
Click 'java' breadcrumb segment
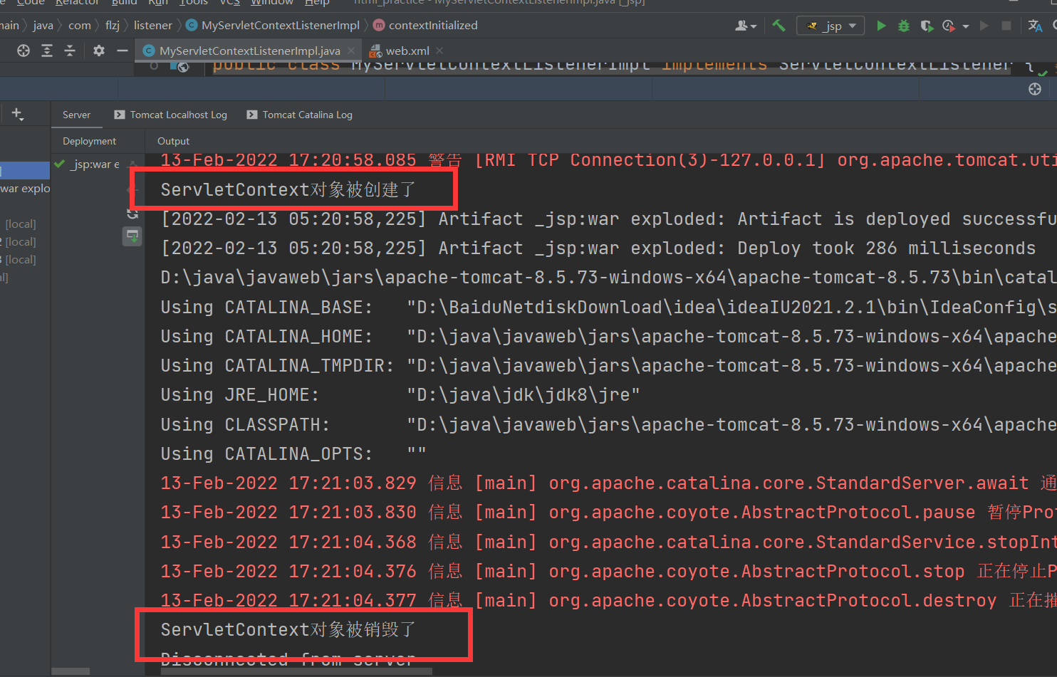43,26
